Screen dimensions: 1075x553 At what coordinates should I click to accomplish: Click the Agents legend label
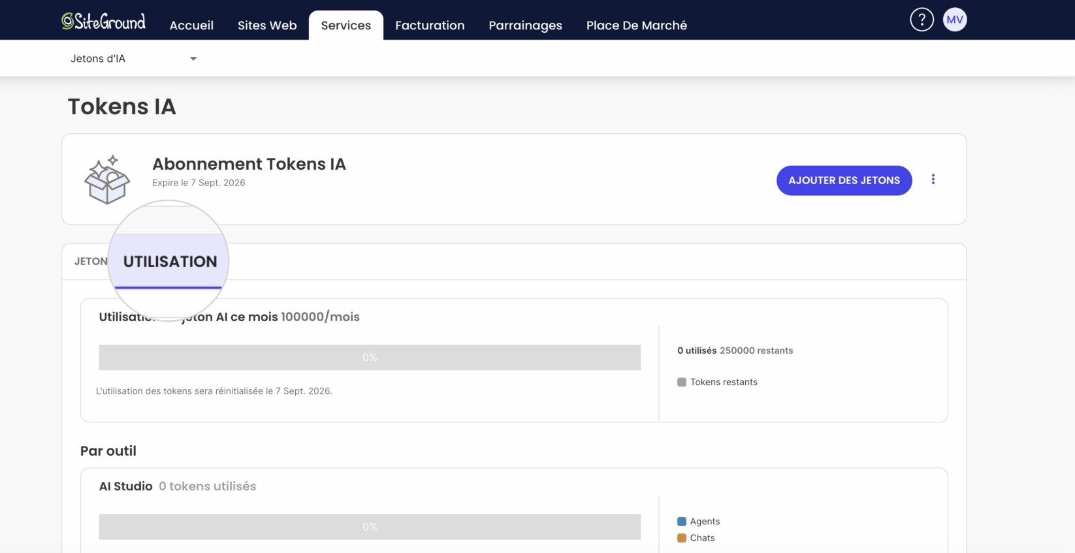point(705,522)
